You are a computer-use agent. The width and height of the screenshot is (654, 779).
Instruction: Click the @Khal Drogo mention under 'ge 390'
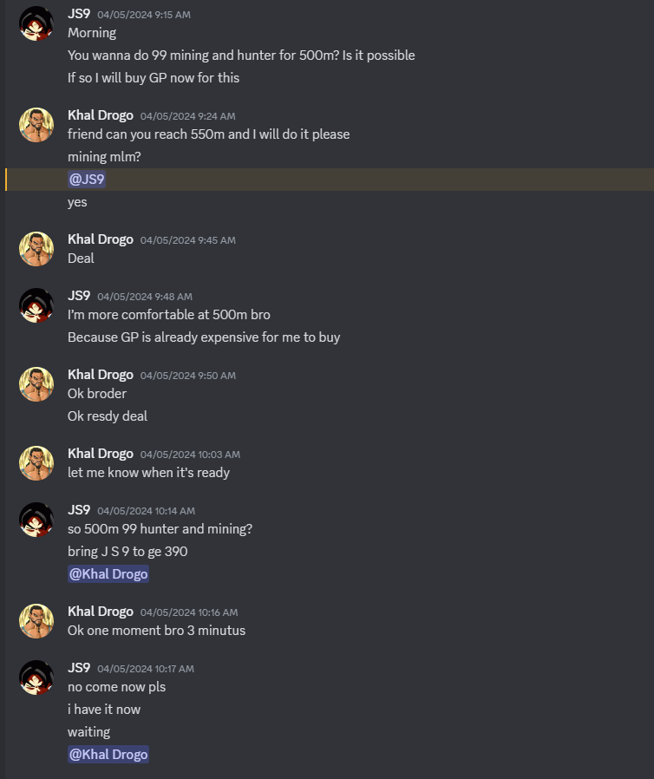(x=108, y=573)
